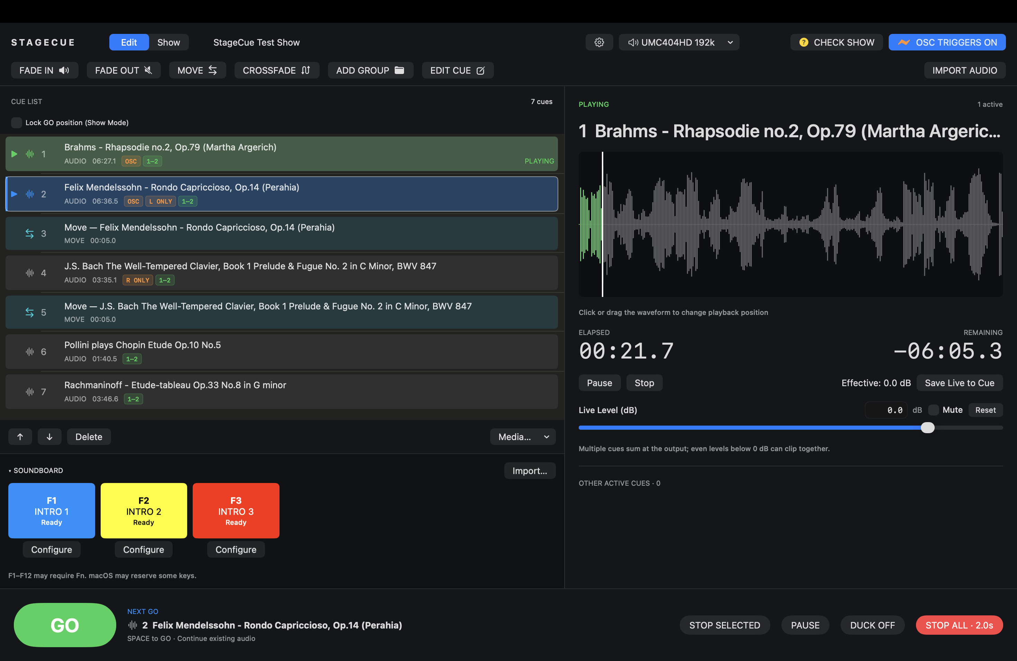Click the Live Level dB input field

pos(886,410)
